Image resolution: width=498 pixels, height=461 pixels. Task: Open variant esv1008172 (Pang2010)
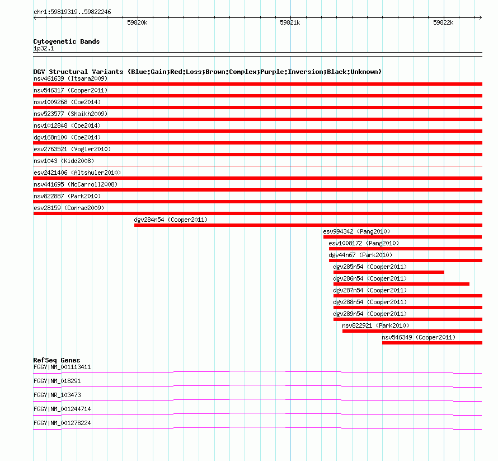point(364,243)
